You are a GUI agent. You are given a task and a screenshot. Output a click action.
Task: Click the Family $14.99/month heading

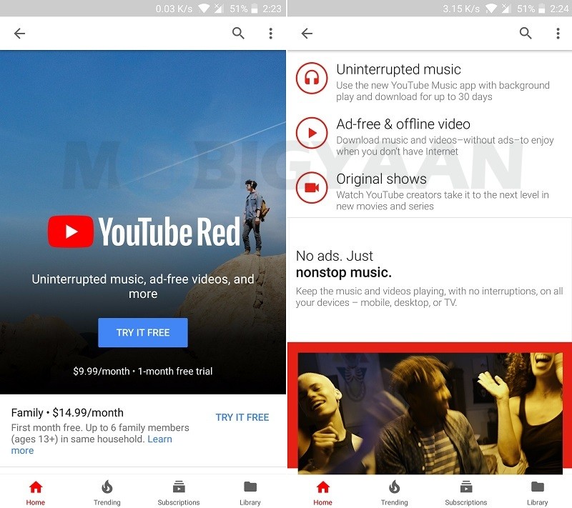(67, 412)
